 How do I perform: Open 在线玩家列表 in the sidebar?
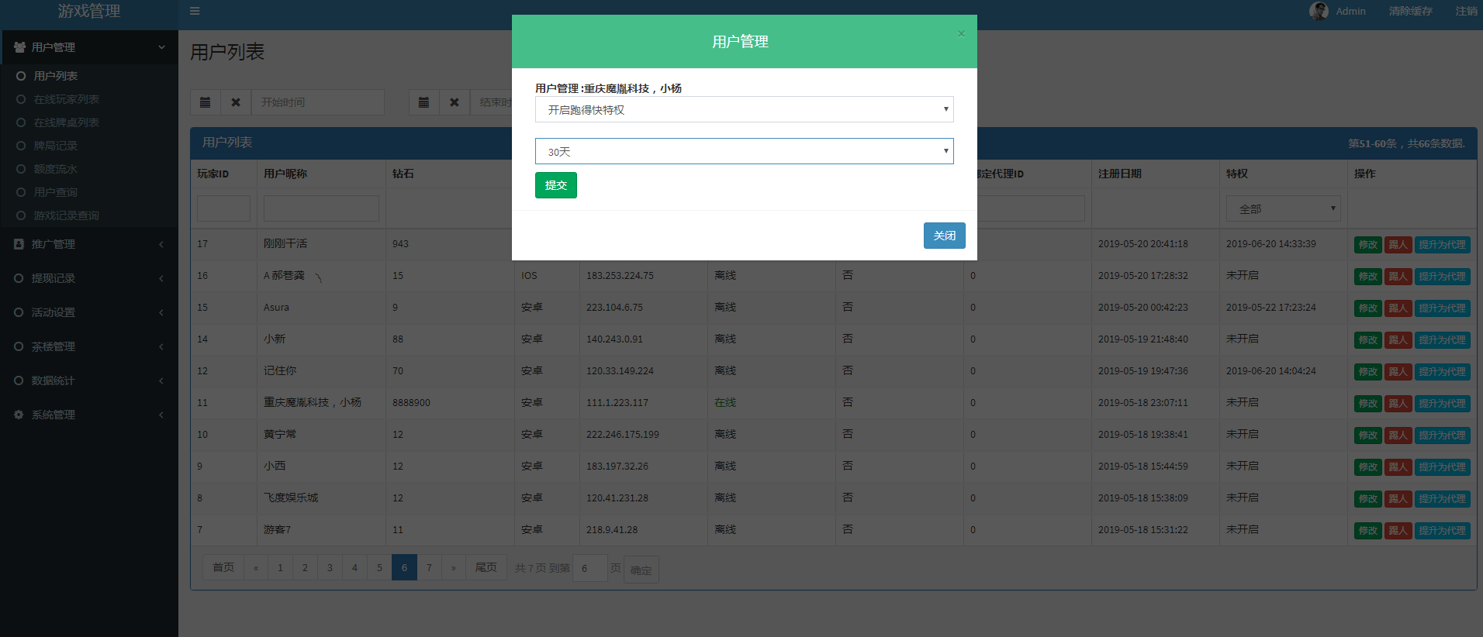(66, 99)
